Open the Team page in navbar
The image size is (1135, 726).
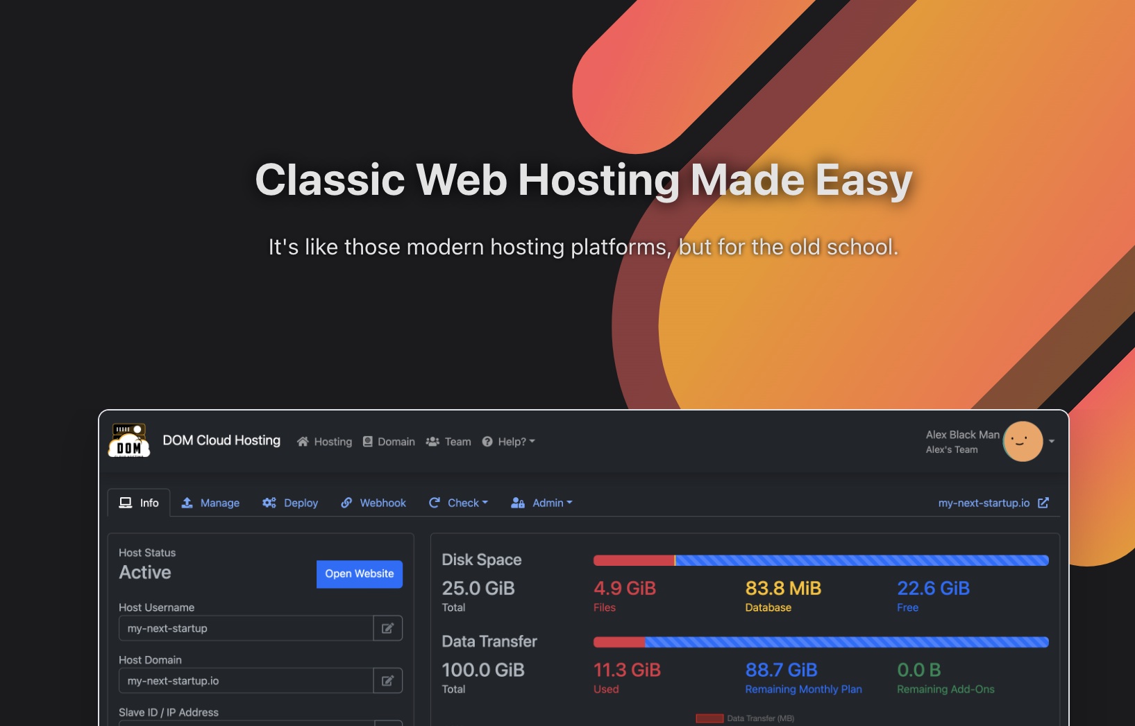pos(448,442)
